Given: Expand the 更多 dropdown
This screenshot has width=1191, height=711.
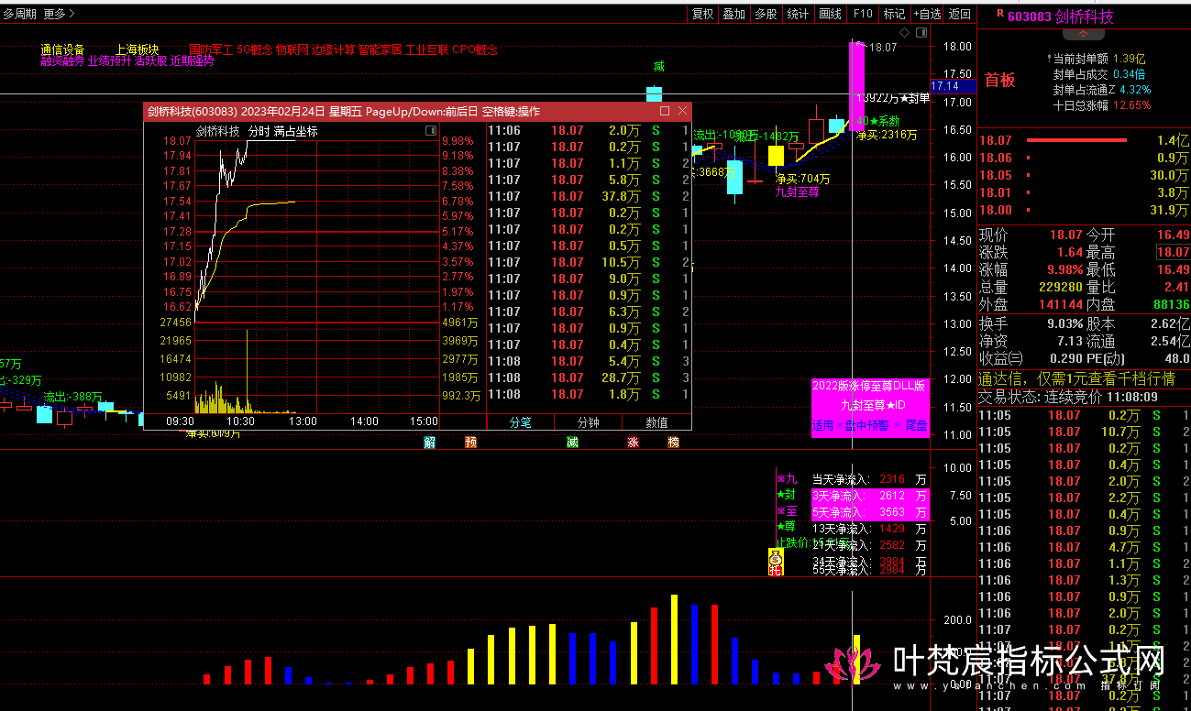Looking at the screenshot, I should click(x=60, y=14).
